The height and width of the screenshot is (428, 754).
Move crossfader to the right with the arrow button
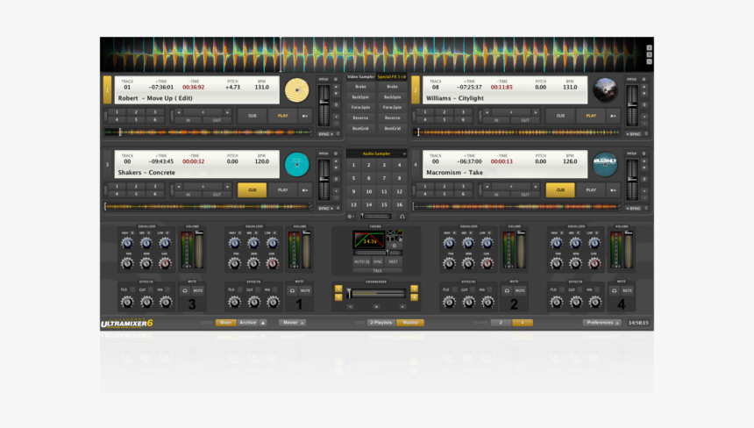pyautogui.click(x=402, y=306)
